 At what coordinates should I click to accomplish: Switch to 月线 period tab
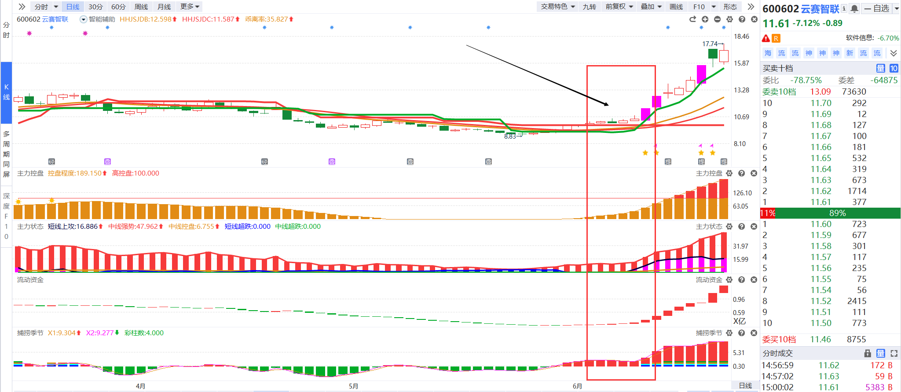click(x=164, y=7)
